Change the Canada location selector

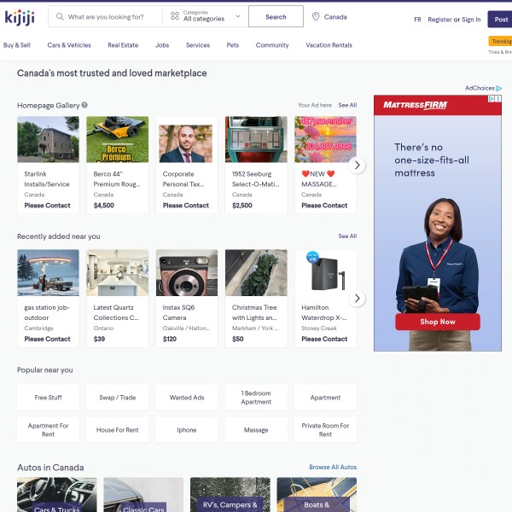pos(329,17)
